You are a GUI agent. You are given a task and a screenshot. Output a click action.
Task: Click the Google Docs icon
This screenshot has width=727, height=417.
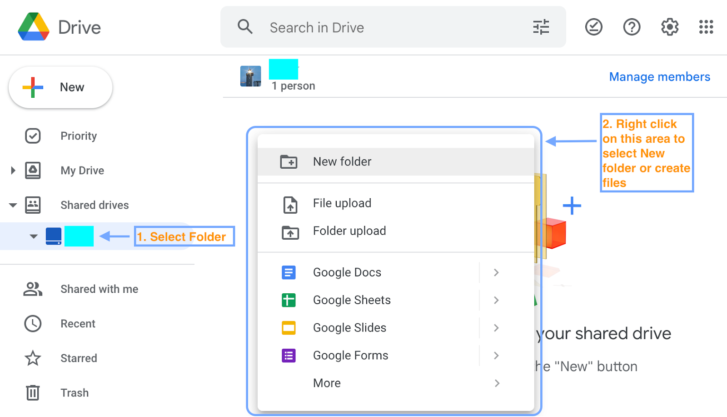[289, 272]
